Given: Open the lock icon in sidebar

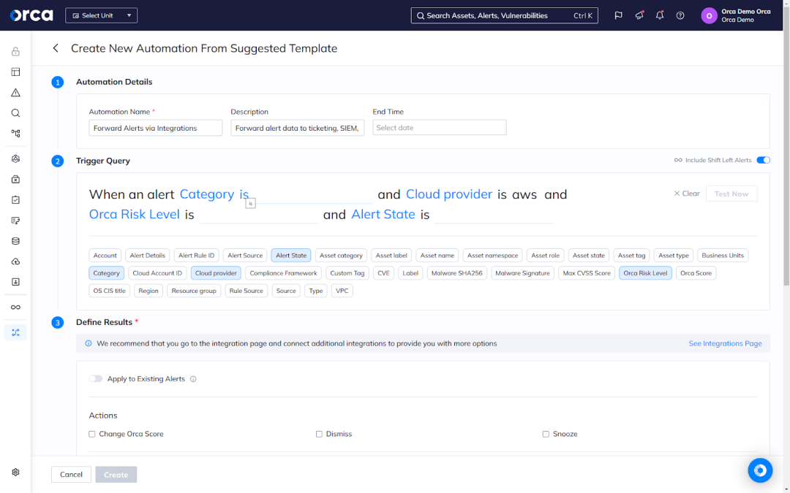Looking at the screenshot, I should [15, 51].
